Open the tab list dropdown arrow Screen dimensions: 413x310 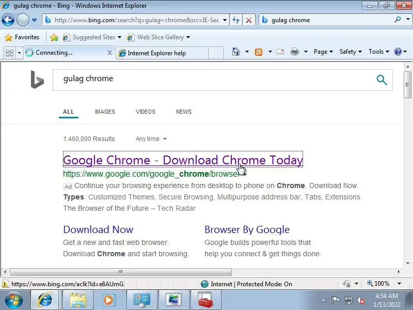[x=19, y=53]
